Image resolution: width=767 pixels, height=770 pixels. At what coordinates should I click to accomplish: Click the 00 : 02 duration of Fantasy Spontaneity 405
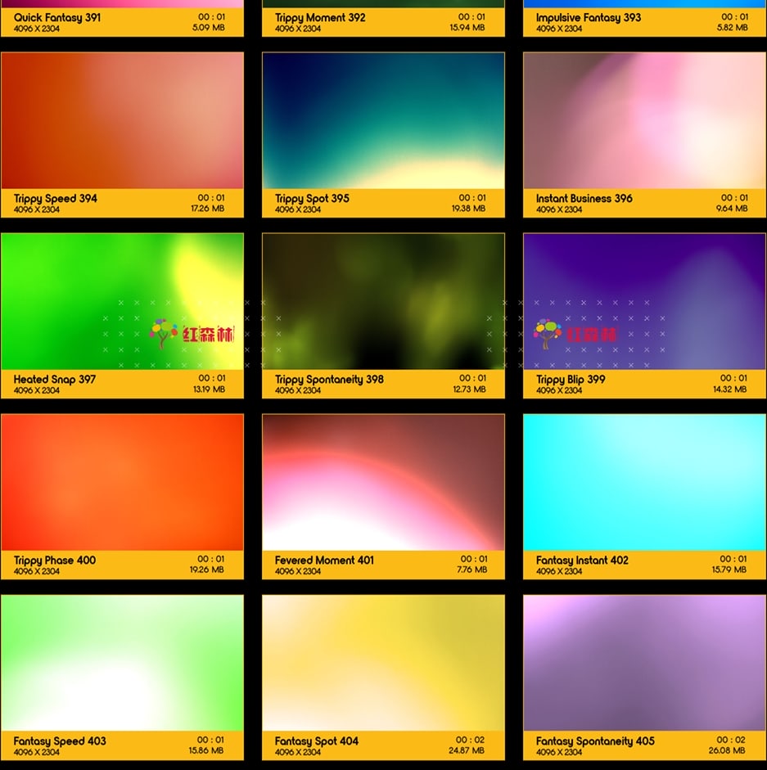[731, 740]
